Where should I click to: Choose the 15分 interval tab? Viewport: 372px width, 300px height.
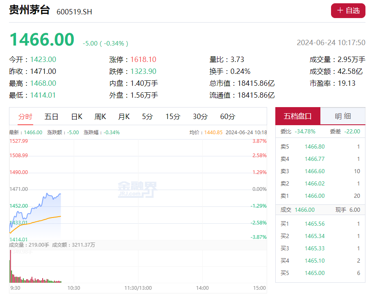click(x=172, y=117)
